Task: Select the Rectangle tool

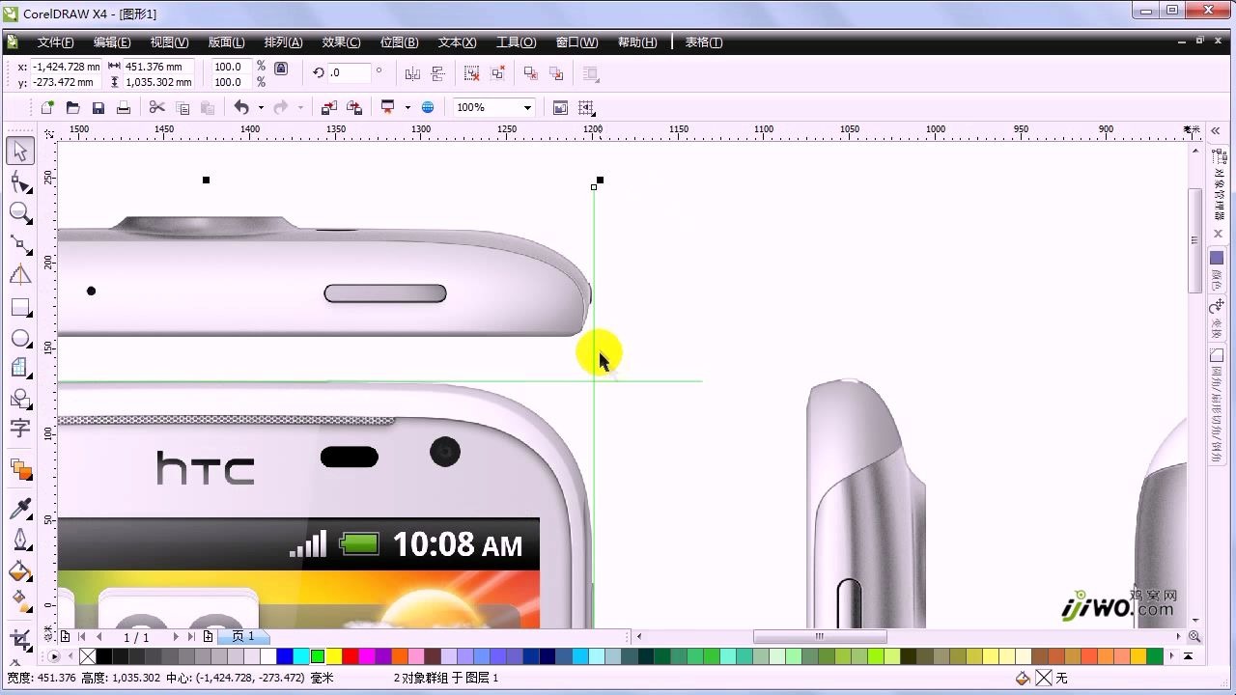Action: click(x=20, y=308)
